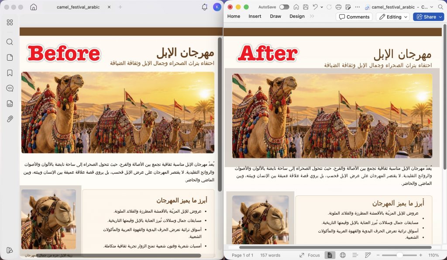This screenshot has height=260, width=447.
Task: Click the vertical scrollbar in the PDF viewer
Action: [220, 114]
